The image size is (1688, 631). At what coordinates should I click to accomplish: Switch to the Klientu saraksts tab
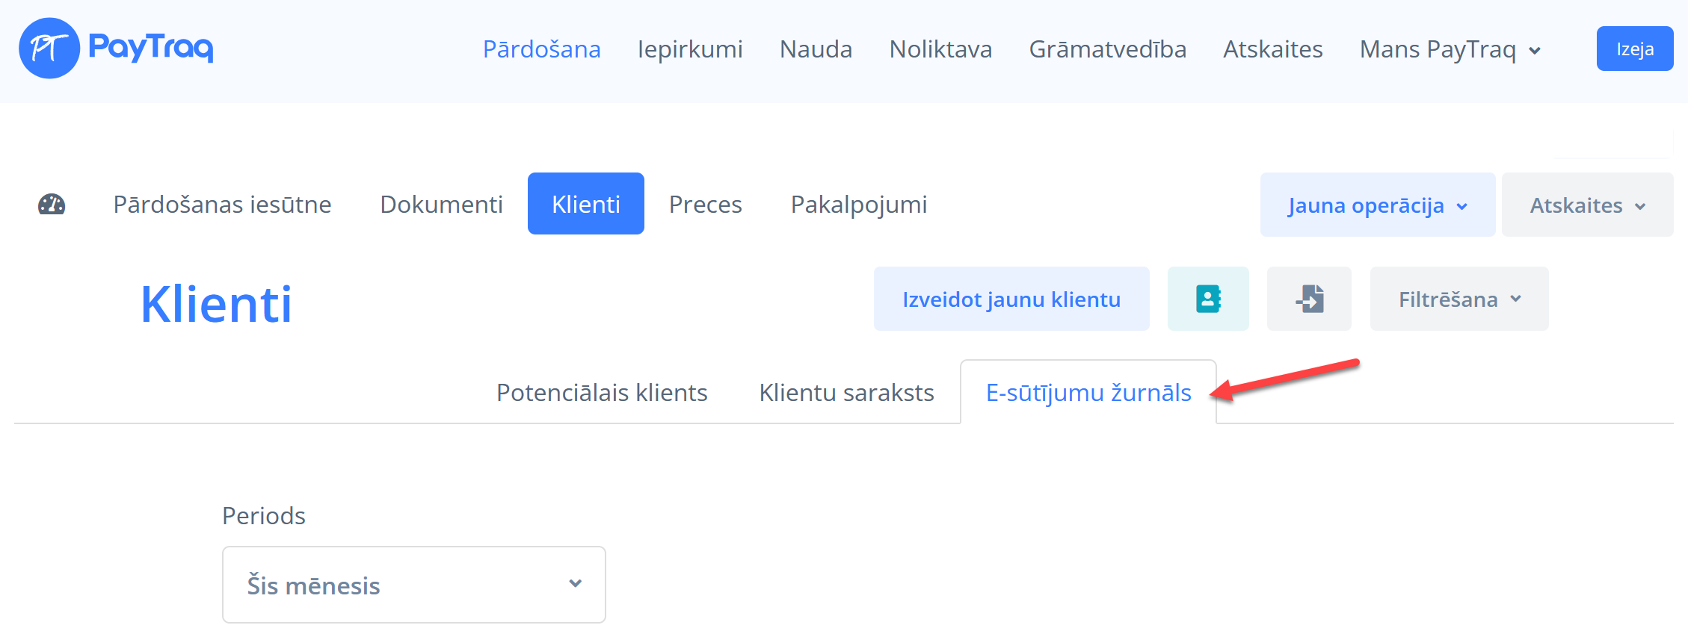(846, 393)
